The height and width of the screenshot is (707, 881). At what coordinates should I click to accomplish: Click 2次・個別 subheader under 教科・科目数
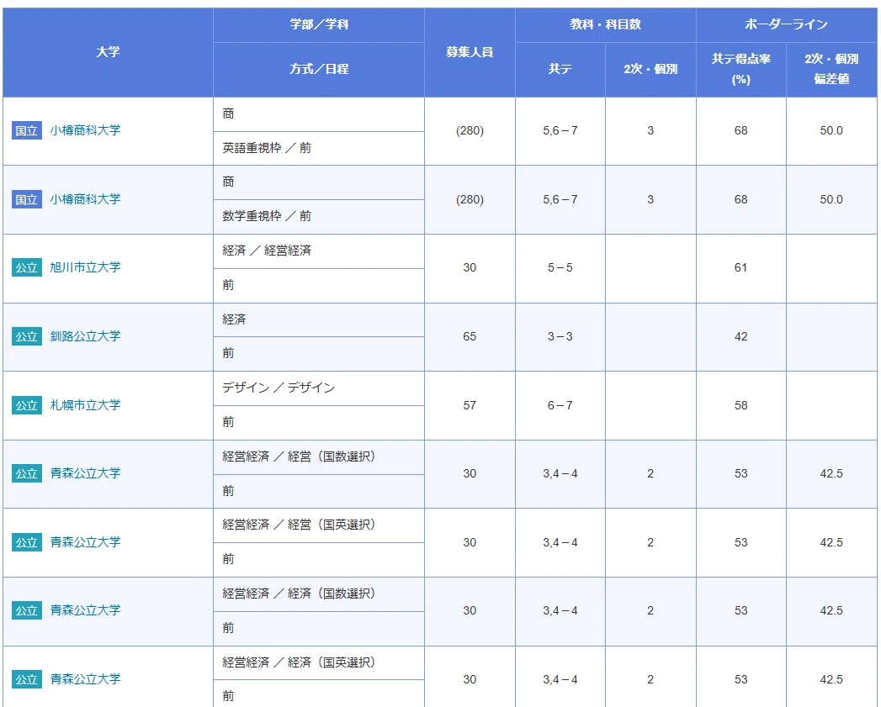(650, 69)
